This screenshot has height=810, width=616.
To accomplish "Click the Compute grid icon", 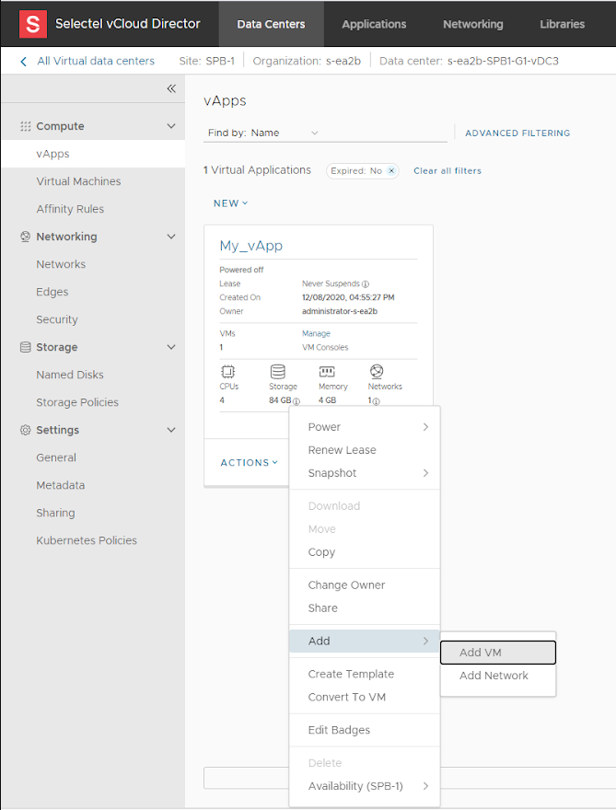I will pyautogui.click(x=26, y=126).
